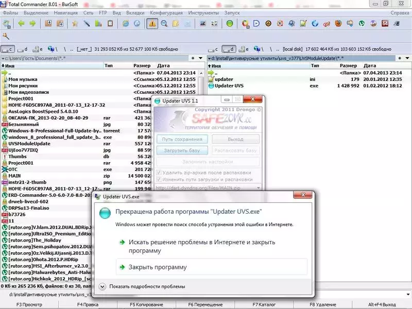Sort the right panel by 'Размер' column
The image size is (412, 309).
pyautogui.click(x=348, y=66)
